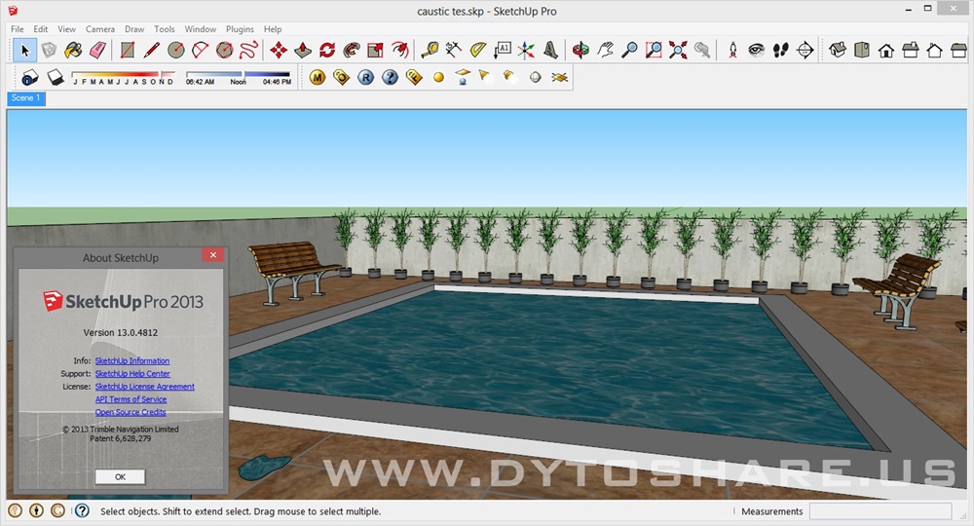Select the Line pencil tool
Viewport: 974px width, 526px height.
click(152, 51)
